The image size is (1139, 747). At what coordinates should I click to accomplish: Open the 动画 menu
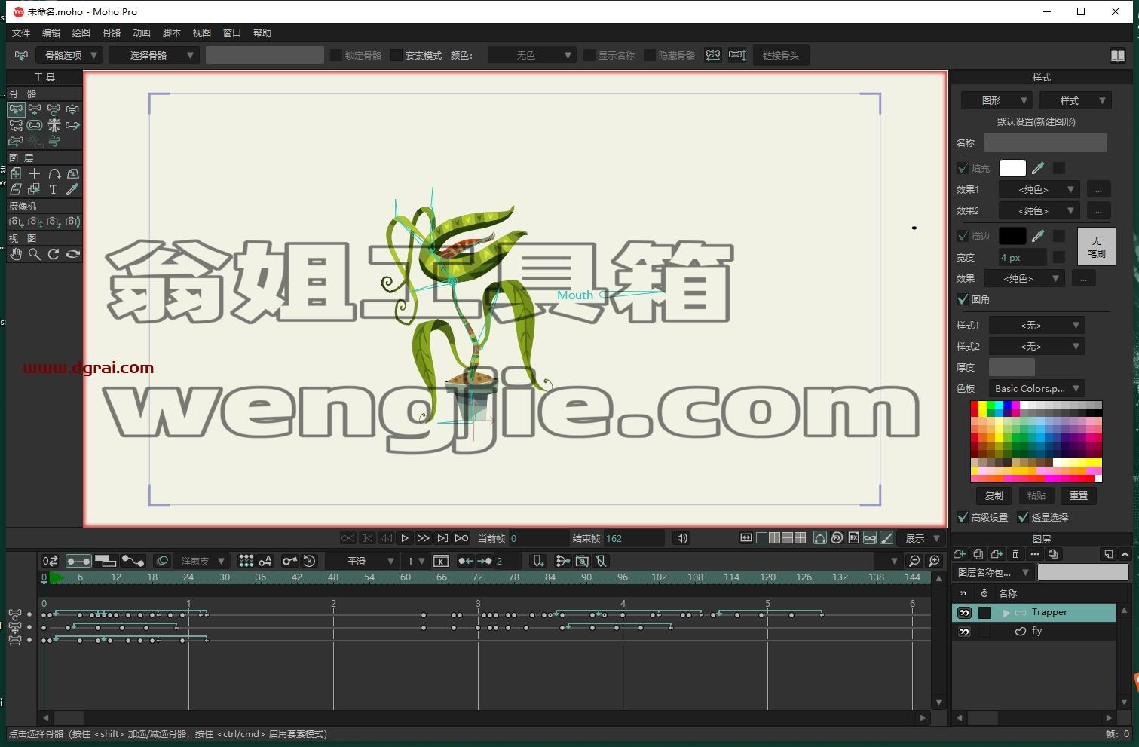142,32
